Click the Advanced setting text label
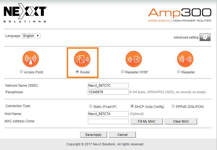The image size is (217, 150). (186, 37)
